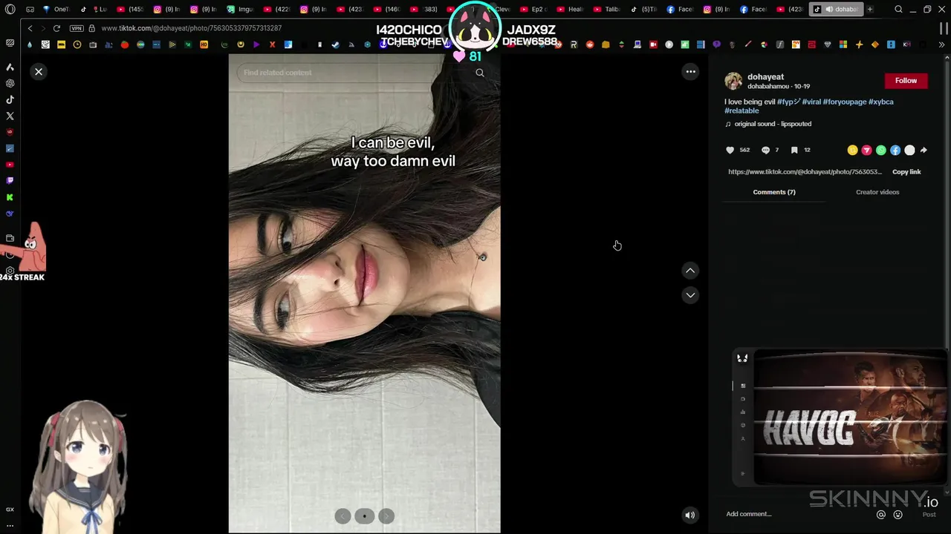Screen dimensions: 951x534
Task: Open the Opera menu logo
Action: [x=10, y=10]
